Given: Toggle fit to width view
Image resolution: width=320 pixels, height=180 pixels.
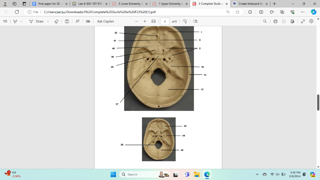Looking at the screenshot, I should click(153, 21).
